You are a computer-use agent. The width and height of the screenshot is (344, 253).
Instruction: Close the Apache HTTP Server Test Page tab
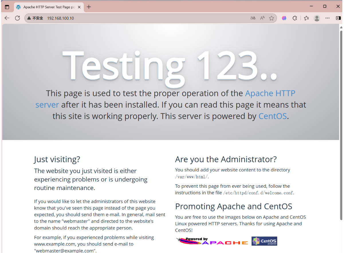click(79, 7)
